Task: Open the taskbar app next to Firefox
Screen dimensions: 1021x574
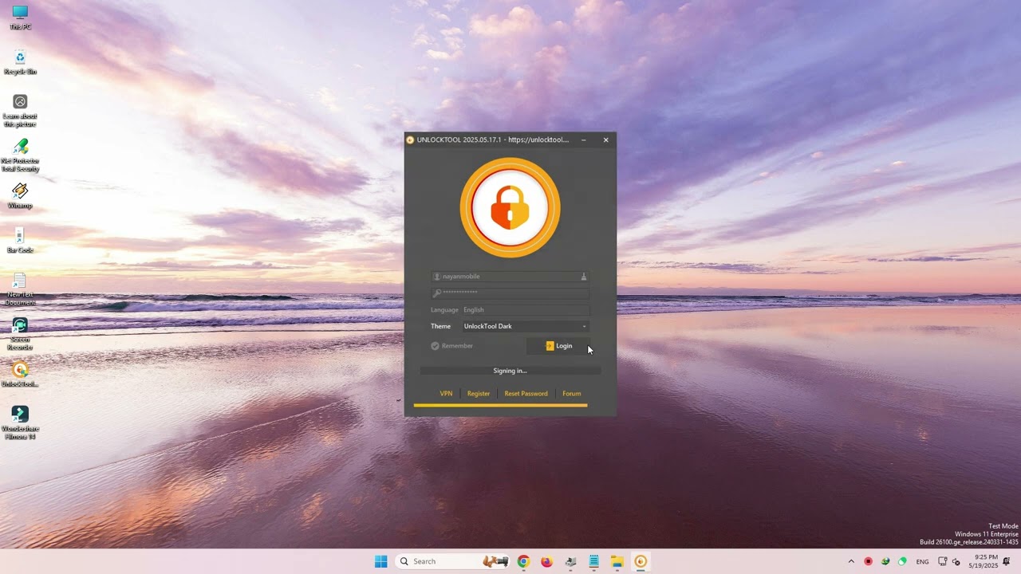Action: 570,561
